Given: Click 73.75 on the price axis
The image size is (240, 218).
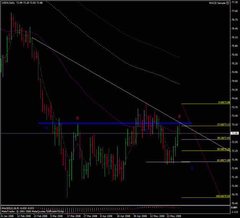Looking at the screenshot, I should click(235, 107).
